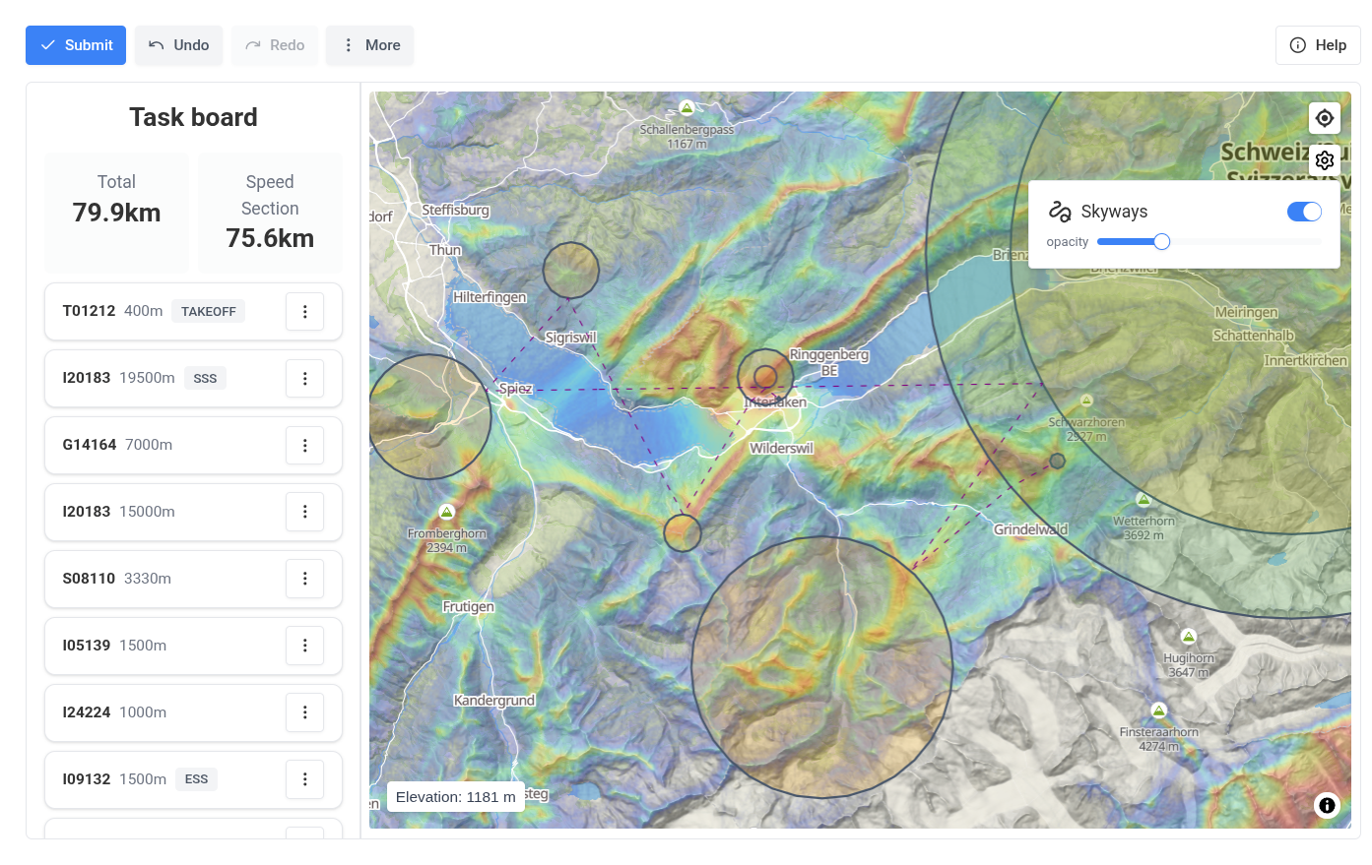This screenshot has height=865, width=1372.
Task: Open options menu for S08110 turnpoint
Action: [305, 580]
